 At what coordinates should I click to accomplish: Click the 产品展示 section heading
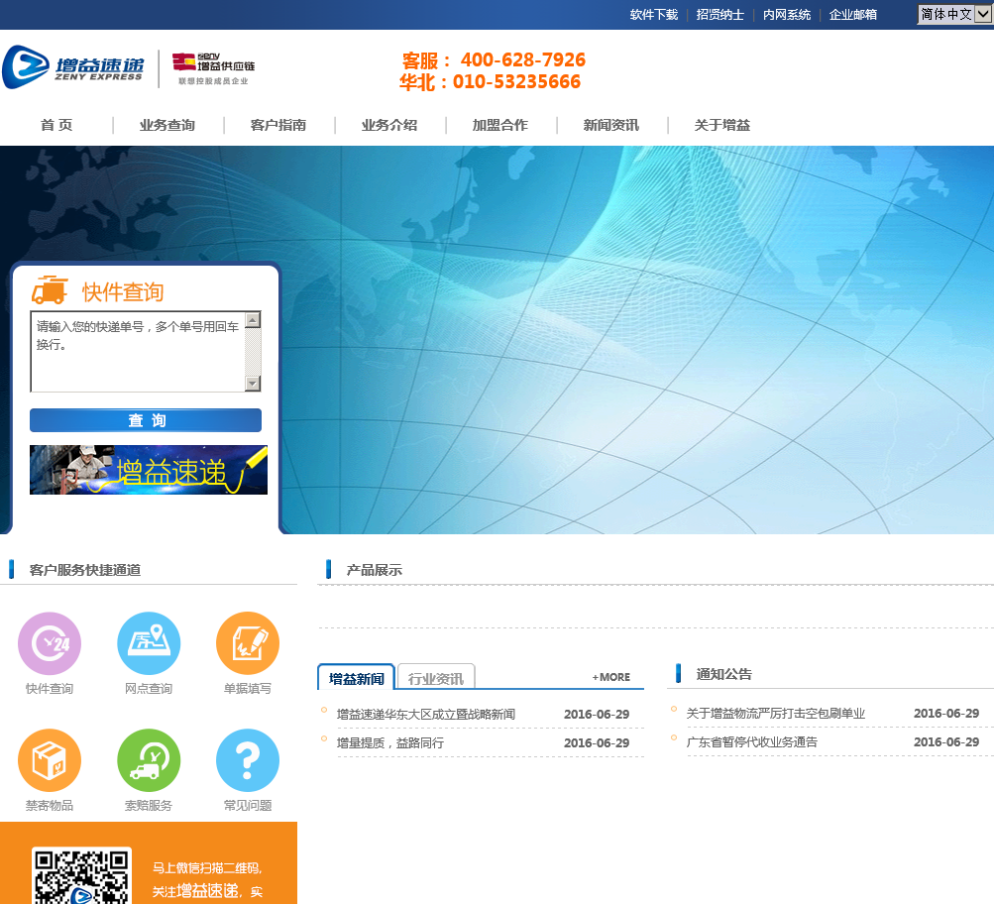(x=374, y=570)
